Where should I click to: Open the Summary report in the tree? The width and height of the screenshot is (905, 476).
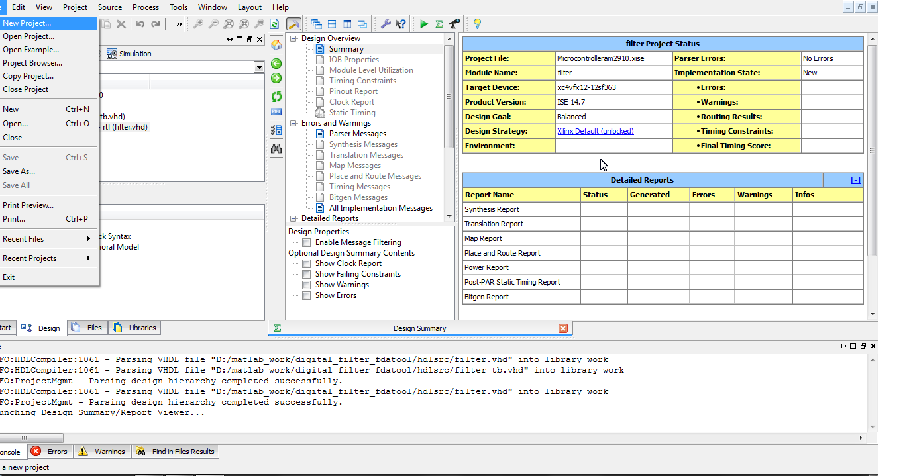click(346, 49)
